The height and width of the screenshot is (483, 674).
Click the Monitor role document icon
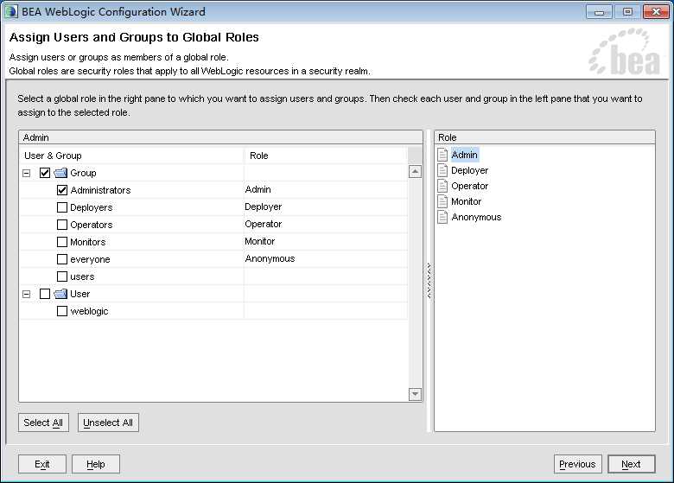coord(442,201)
